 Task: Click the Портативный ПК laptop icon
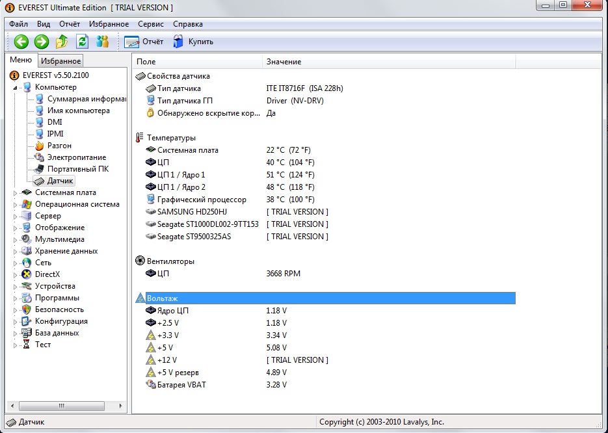pos(39,169)
